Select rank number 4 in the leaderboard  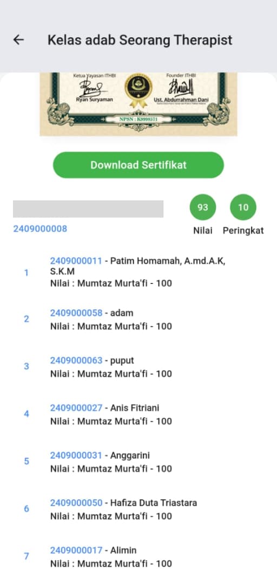26,414
